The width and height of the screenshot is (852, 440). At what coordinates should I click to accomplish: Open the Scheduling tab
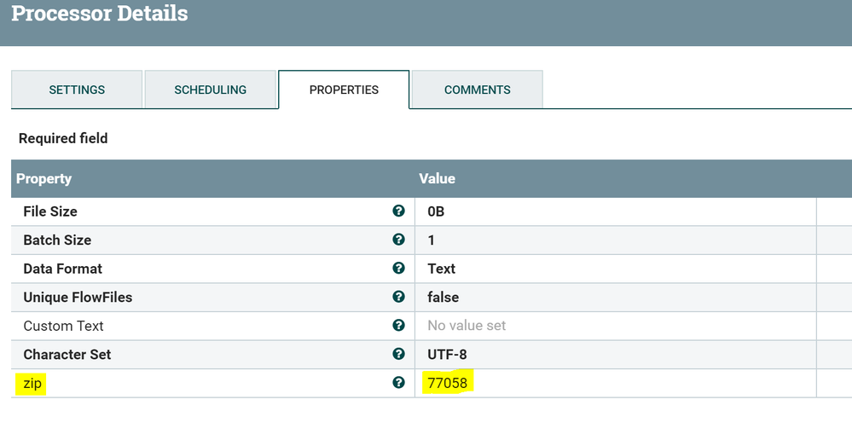point(211,90)
